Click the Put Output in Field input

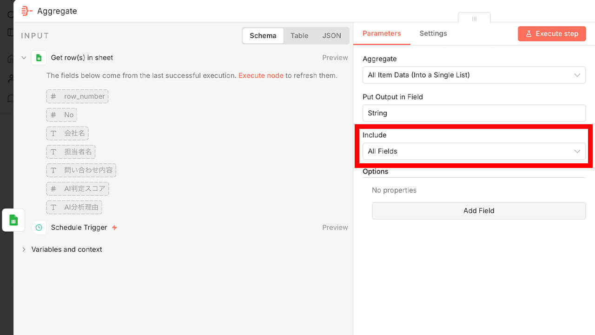(x=474, y=113)
